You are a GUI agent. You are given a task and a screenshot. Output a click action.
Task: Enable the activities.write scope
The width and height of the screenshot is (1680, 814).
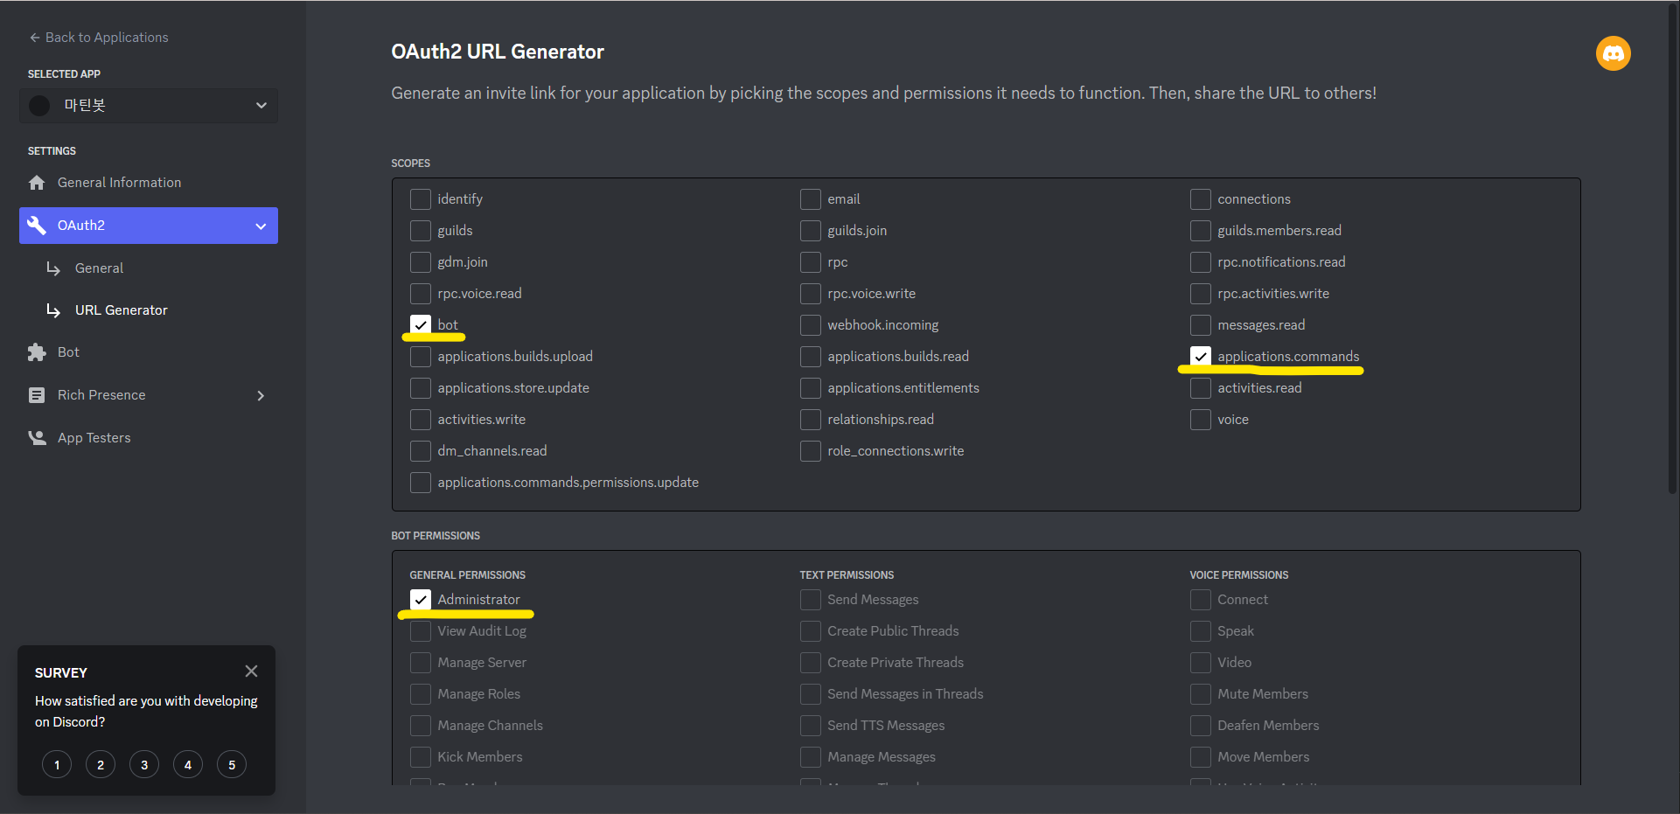point(421,420)
